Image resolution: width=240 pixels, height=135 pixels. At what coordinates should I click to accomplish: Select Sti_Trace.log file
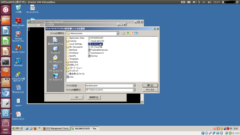click(95, 47)
